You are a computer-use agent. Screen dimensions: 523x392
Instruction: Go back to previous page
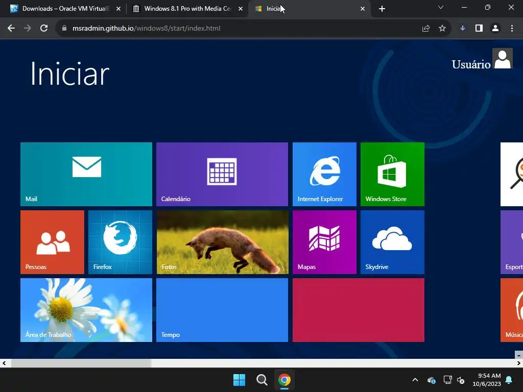pos(11,29)
